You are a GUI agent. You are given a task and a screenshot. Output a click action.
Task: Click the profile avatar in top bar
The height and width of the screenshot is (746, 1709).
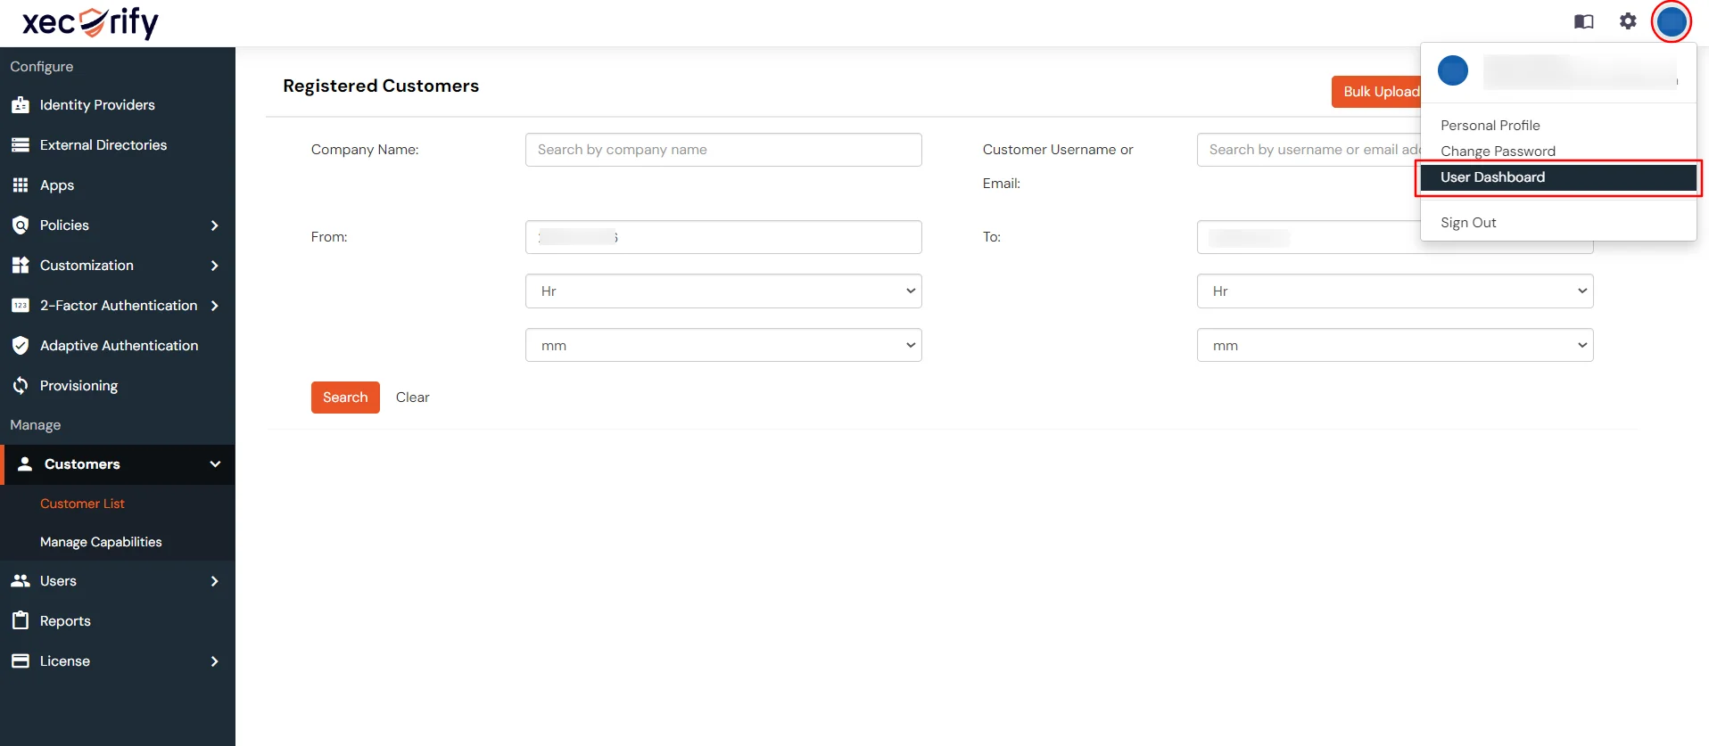coord(1671,21)
